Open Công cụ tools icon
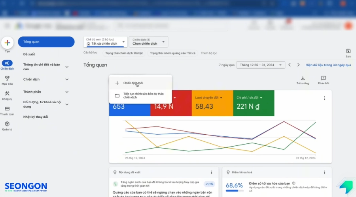This screenshot has height=197, width=356. (x=7, y=93)
